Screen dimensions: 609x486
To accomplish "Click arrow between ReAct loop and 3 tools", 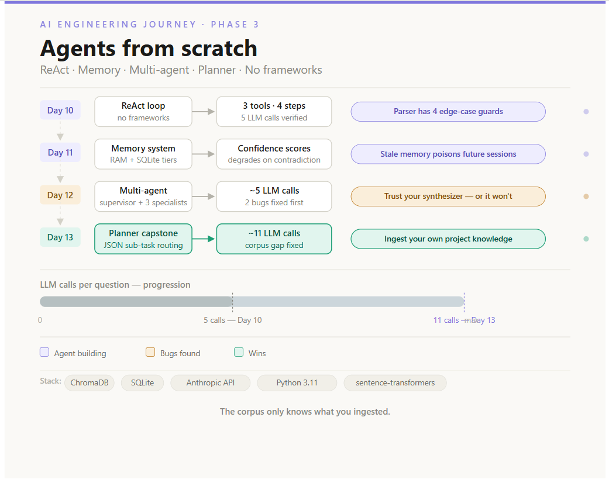I will [204, 112].
